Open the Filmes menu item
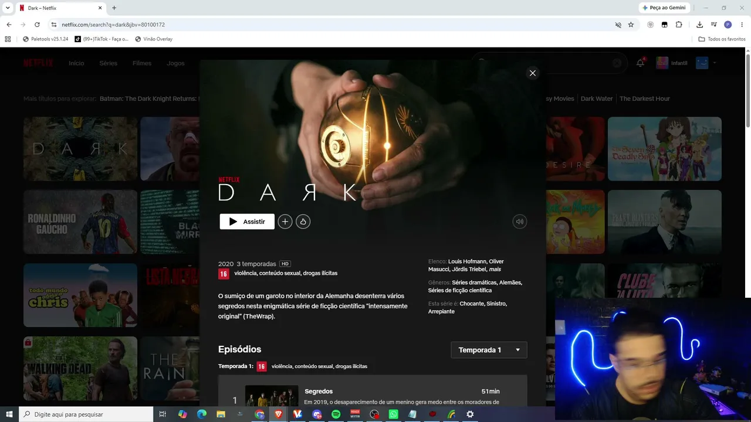 [142, 63]
